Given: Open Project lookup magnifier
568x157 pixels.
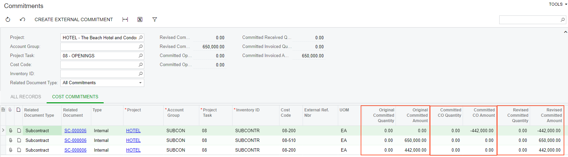Looking at the screenshot, I should 141,38.
